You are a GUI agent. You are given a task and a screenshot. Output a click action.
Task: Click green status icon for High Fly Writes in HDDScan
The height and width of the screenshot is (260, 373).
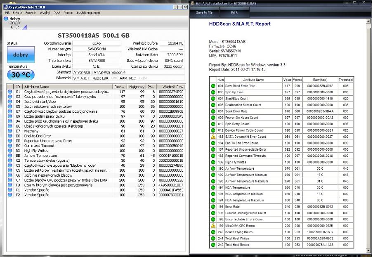coord(213,162)
